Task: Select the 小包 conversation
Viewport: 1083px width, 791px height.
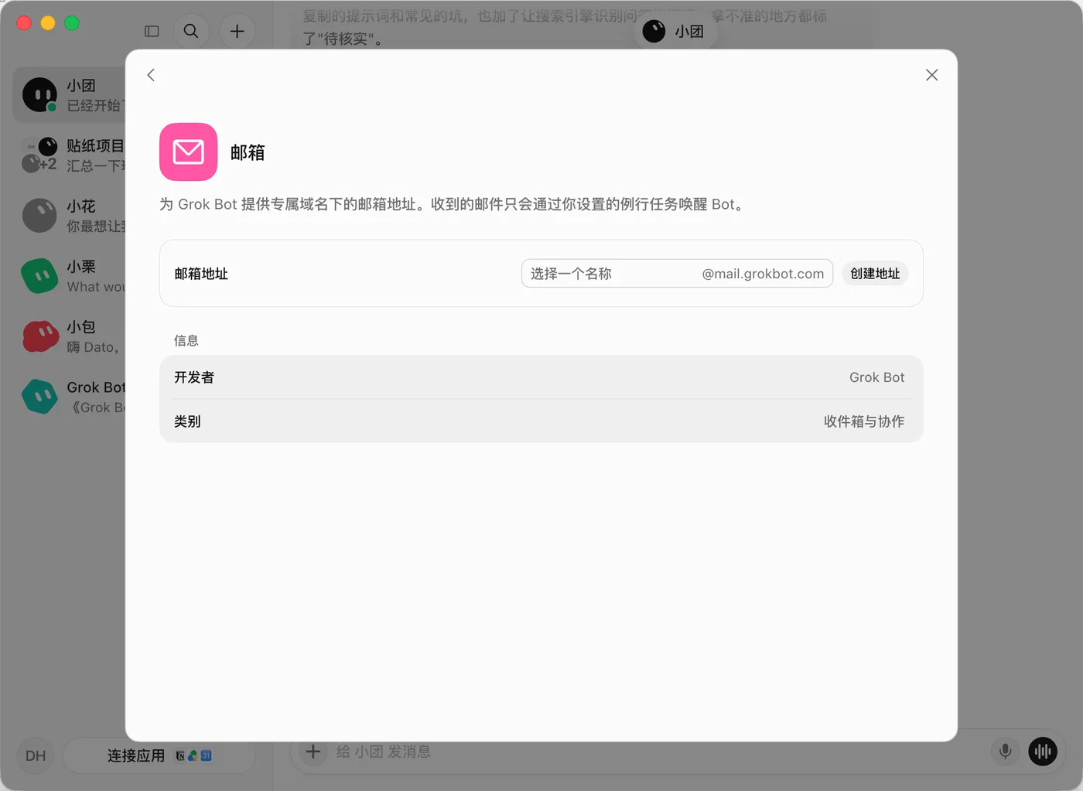Action: pos(70,336)
